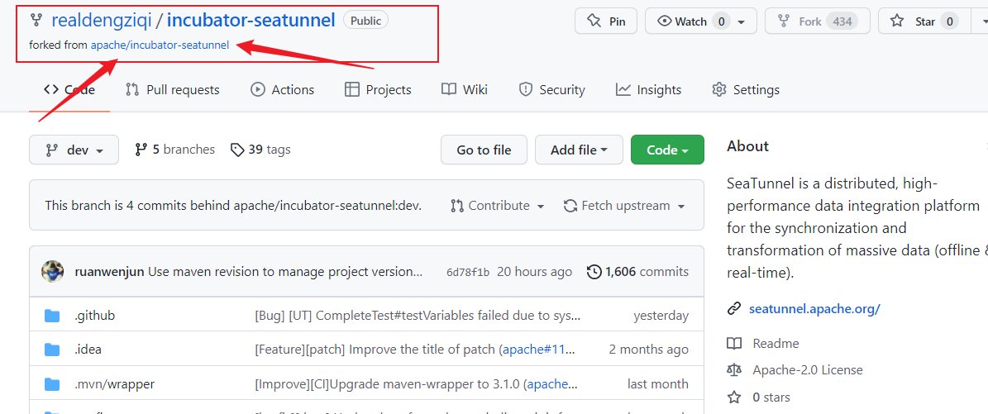The width and height of the screenshot is (988, 414).
Task: Click the Readme book icon
Action: [x=733, y=343]
